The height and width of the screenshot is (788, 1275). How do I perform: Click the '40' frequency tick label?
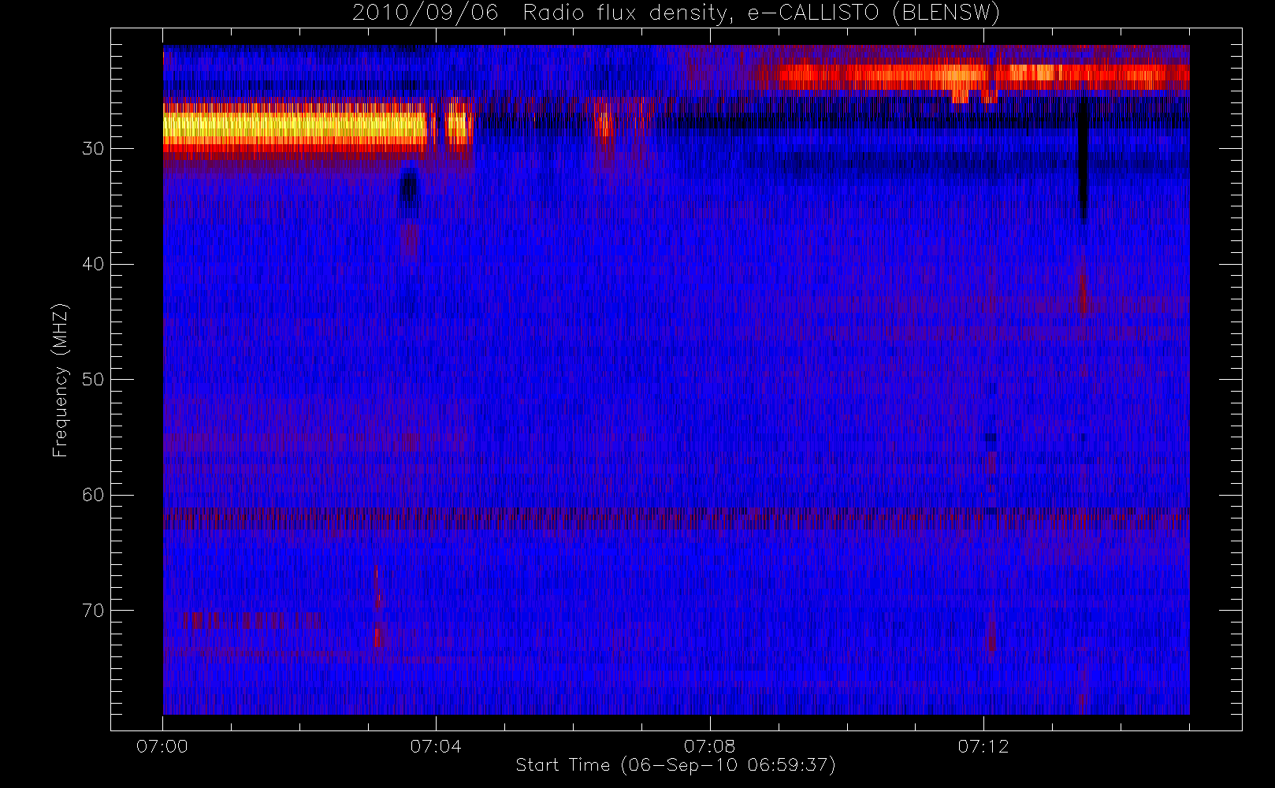(x=93, y=264)
